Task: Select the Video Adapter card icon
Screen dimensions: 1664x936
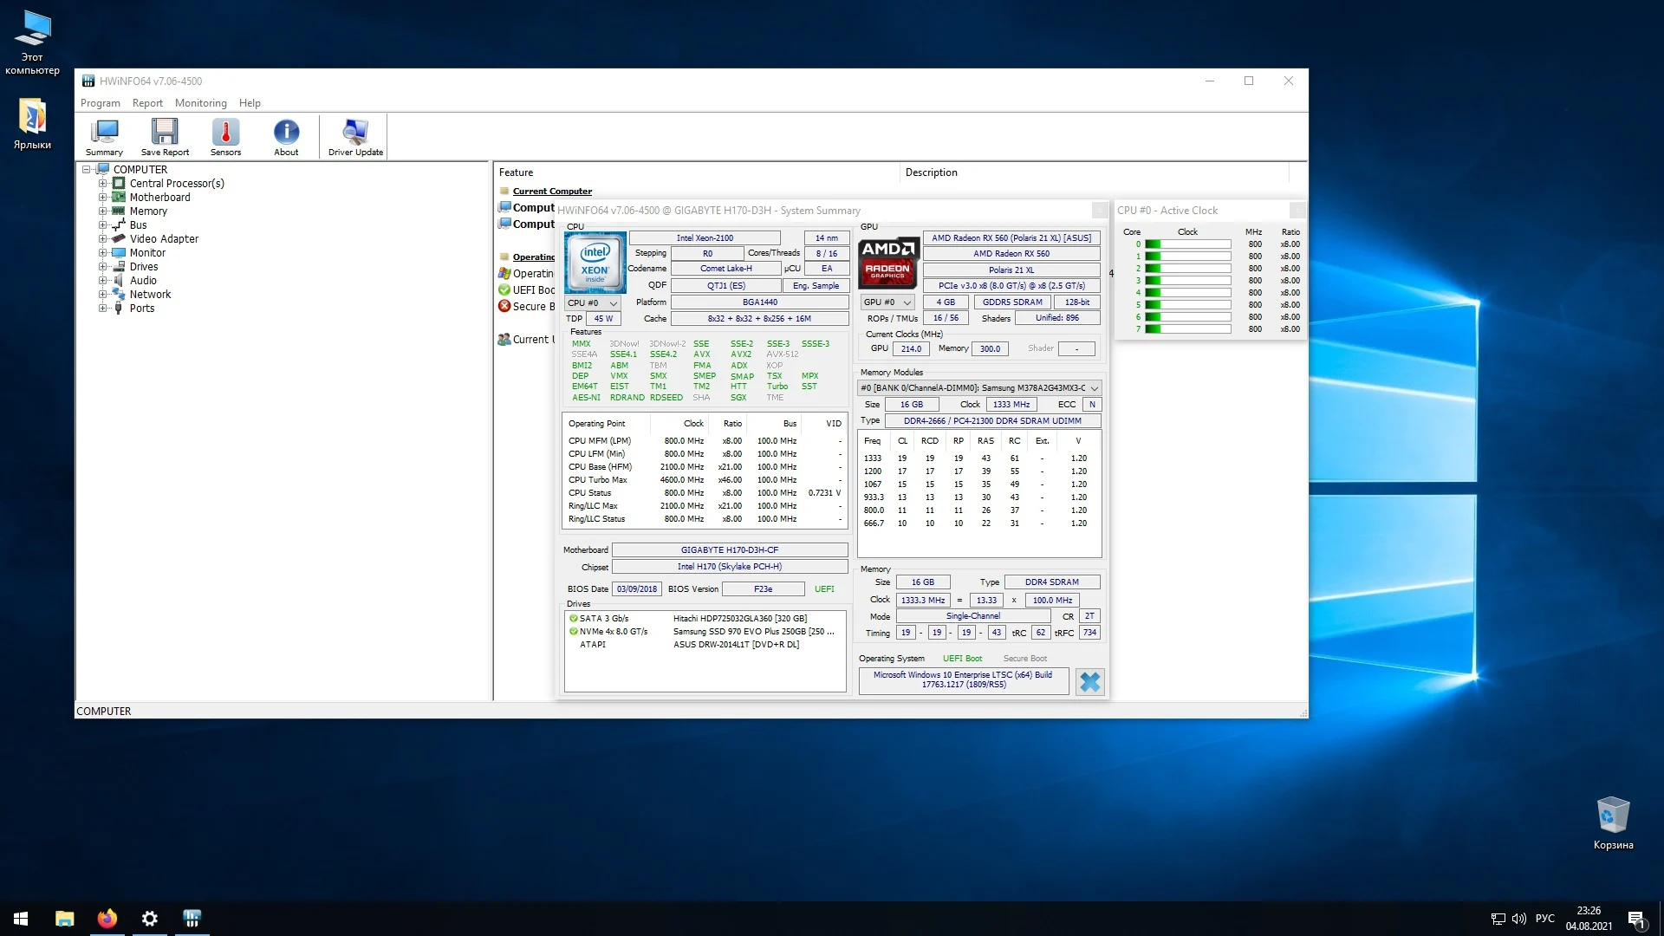Action: tap(119, 239)
